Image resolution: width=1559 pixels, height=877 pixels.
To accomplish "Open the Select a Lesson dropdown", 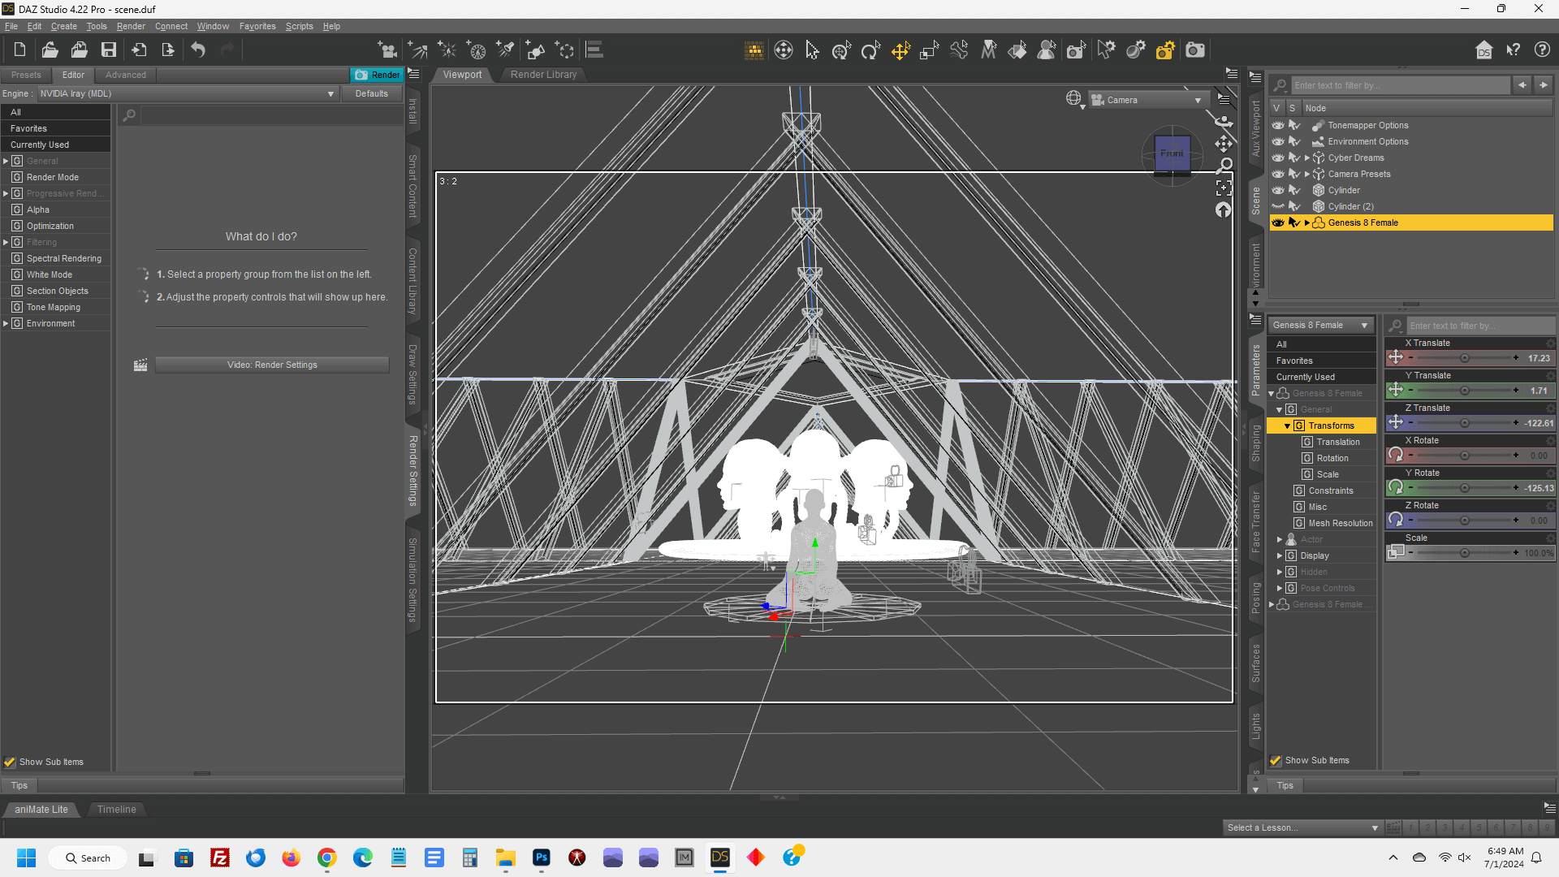I will (1302, 827).
